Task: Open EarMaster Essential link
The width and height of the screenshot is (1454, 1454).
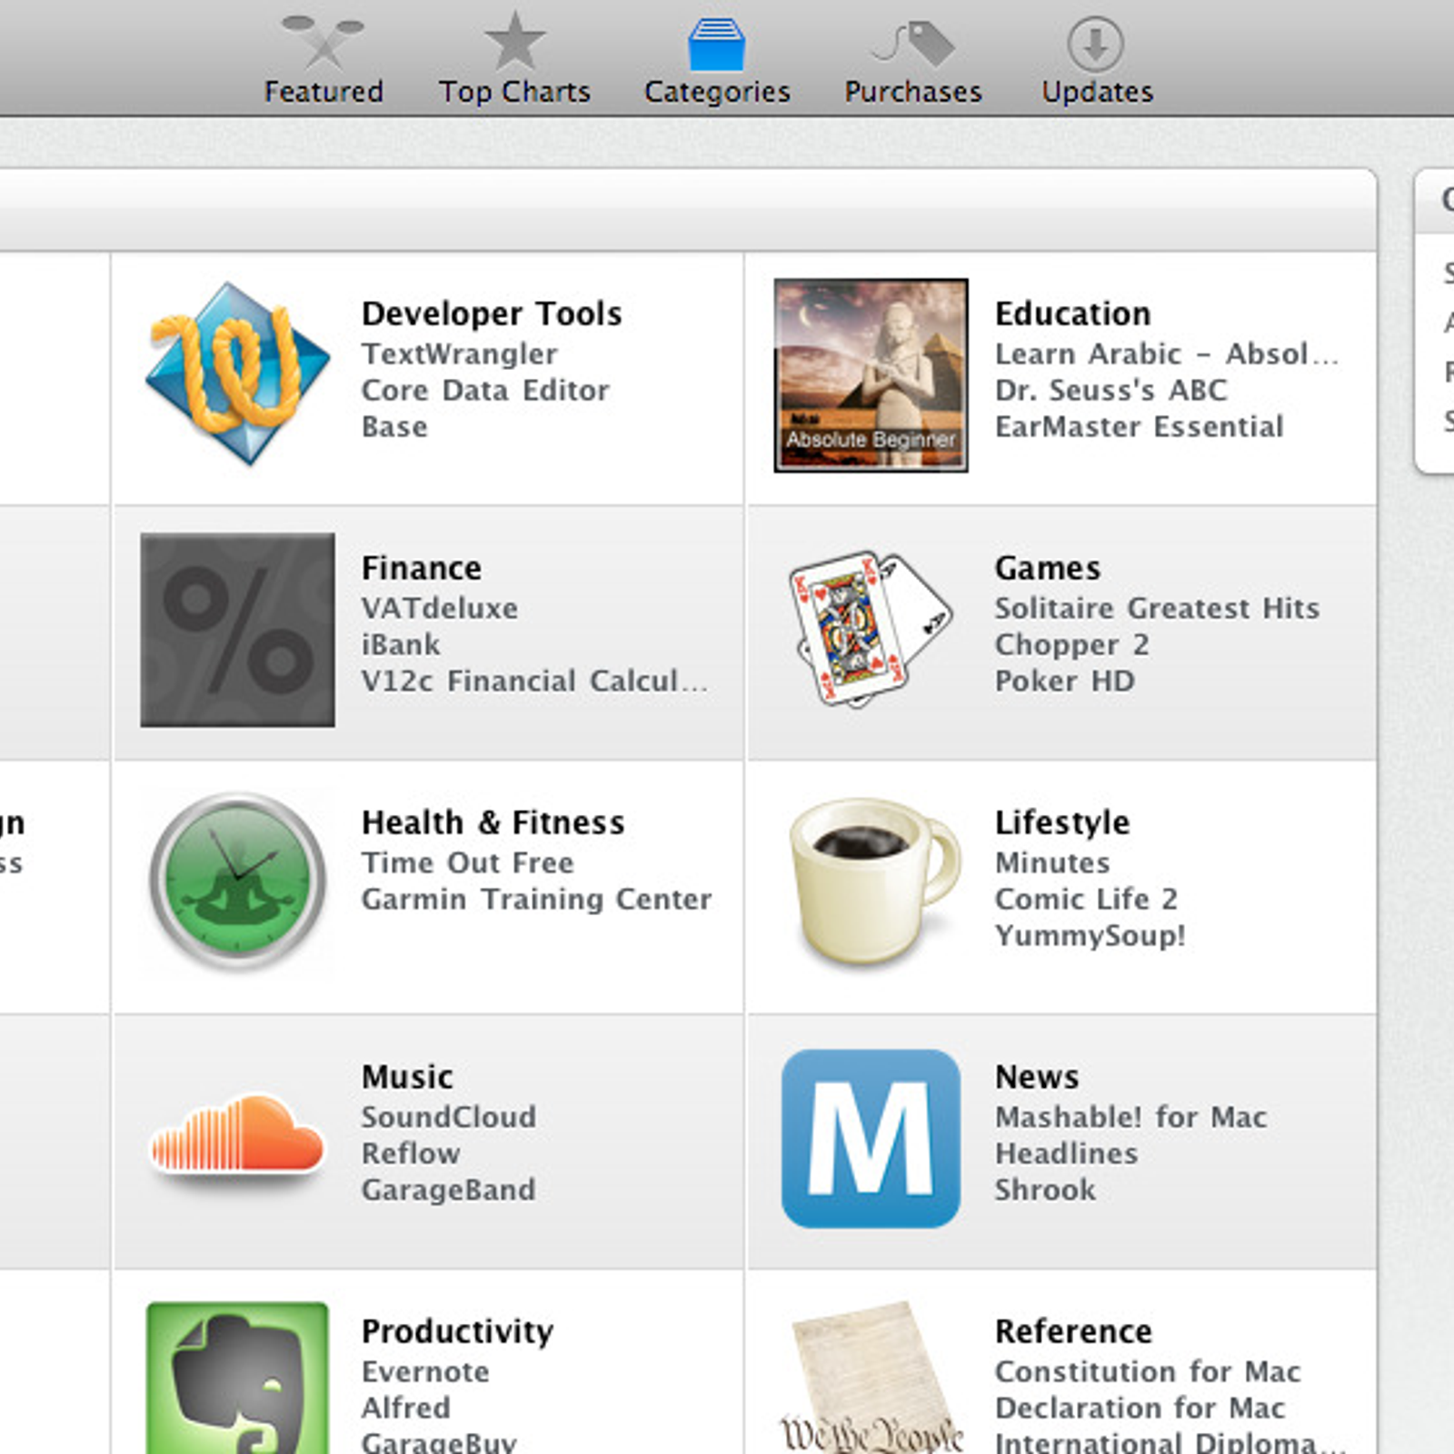Action: (x=1140, y=427)
